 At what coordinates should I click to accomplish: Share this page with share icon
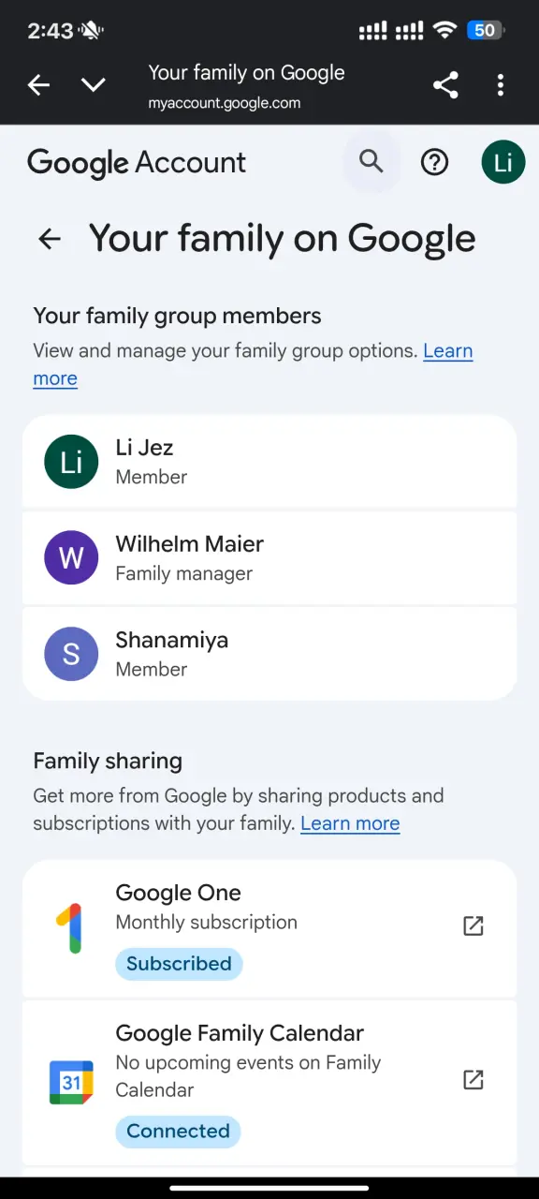(445, 85)
